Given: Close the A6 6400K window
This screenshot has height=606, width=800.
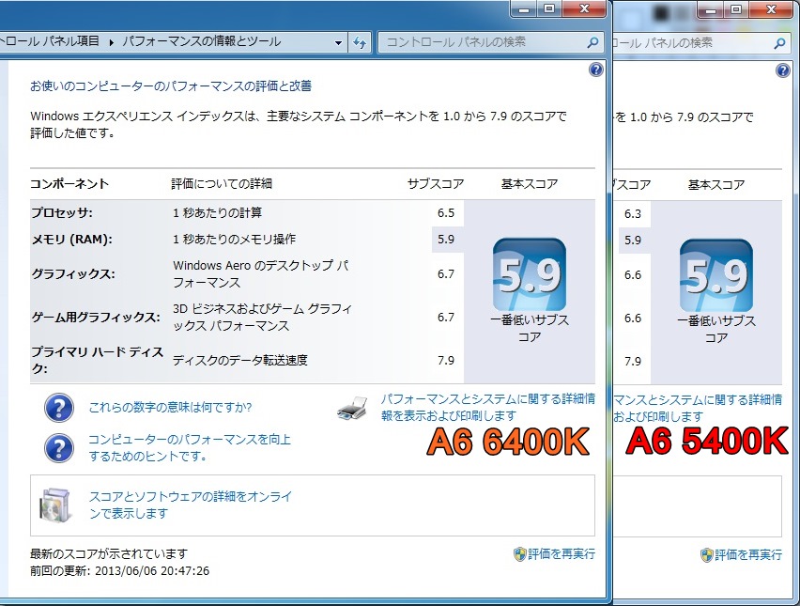Looking at the screenshot, I should [585, 8].
